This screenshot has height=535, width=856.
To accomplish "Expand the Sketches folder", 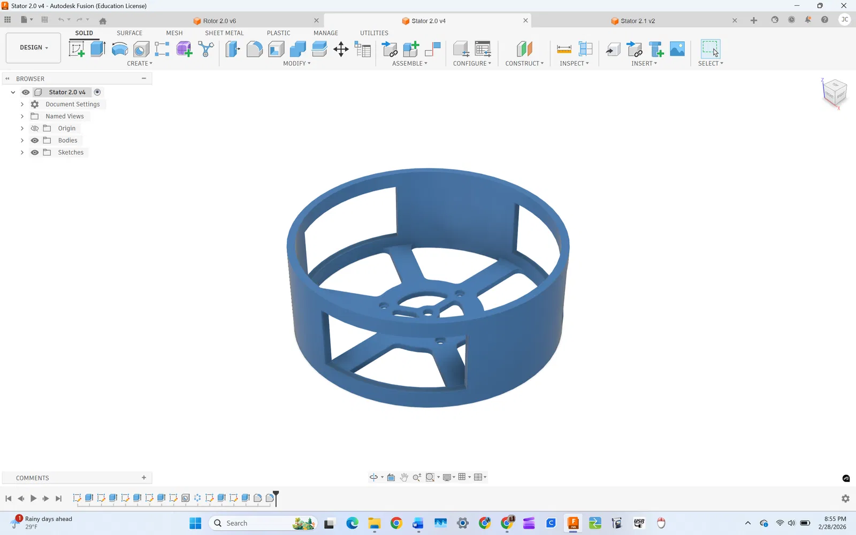I will pyautogui.click(x=22, y=152).
